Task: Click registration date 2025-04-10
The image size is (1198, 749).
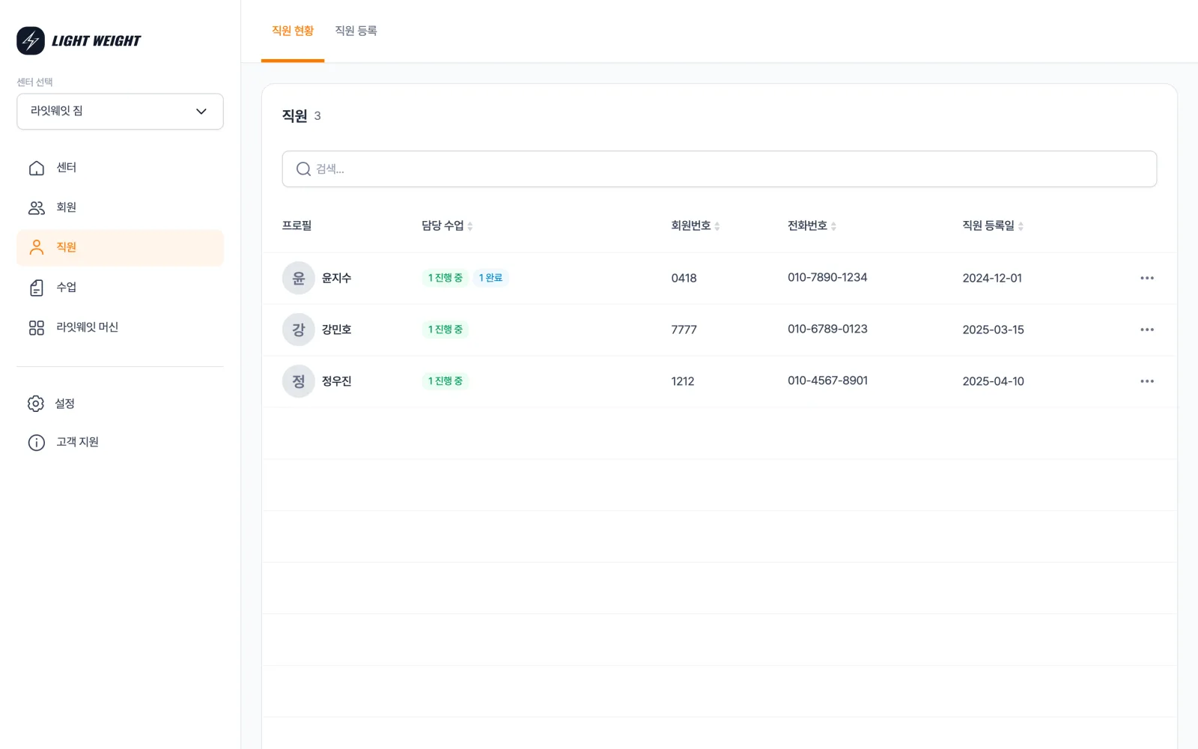Action: [x=993, y=381]
